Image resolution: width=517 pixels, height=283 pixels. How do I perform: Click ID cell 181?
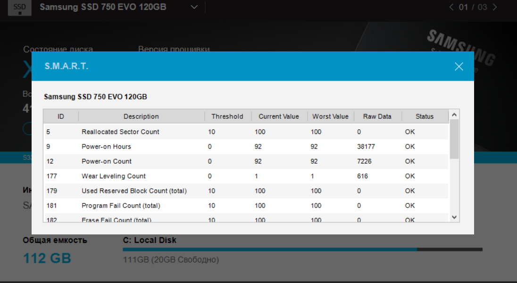[x=52, y=206]
